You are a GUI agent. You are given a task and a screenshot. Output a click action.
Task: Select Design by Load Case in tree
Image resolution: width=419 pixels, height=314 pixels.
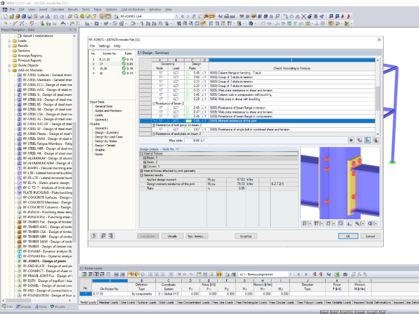109,137
